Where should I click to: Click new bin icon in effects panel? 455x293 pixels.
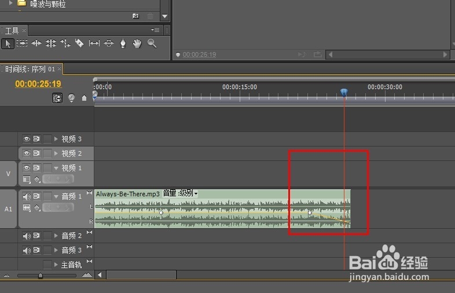[135, 16]
